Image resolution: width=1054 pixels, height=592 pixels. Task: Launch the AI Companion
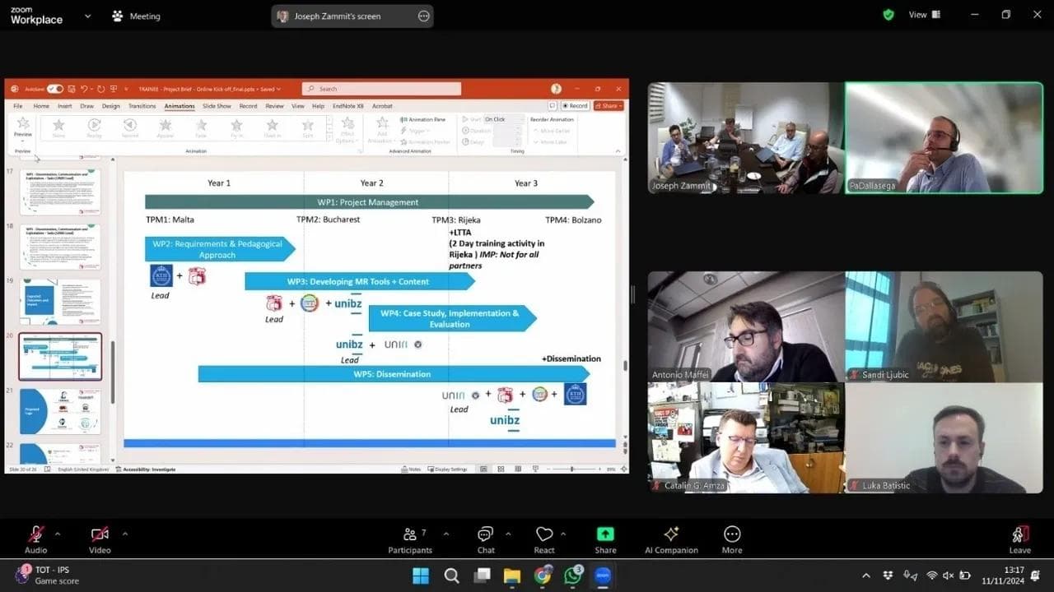[x=671, y=534]
